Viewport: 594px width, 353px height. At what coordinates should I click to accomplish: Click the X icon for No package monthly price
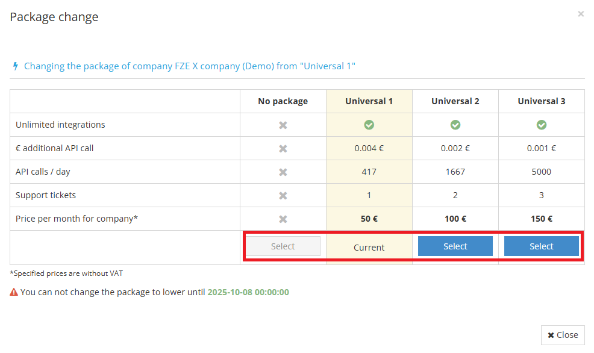(x=283, y=219)
